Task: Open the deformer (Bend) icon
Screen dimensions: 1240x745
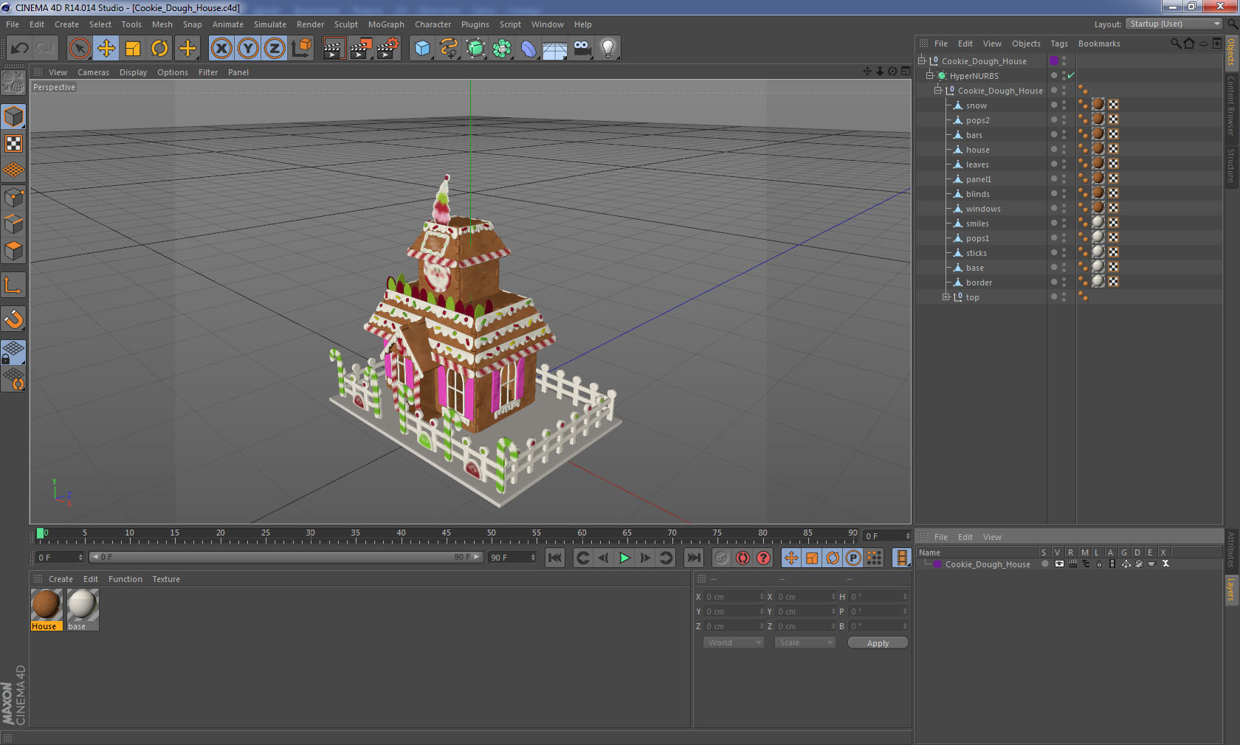Action: pos(528,49)
